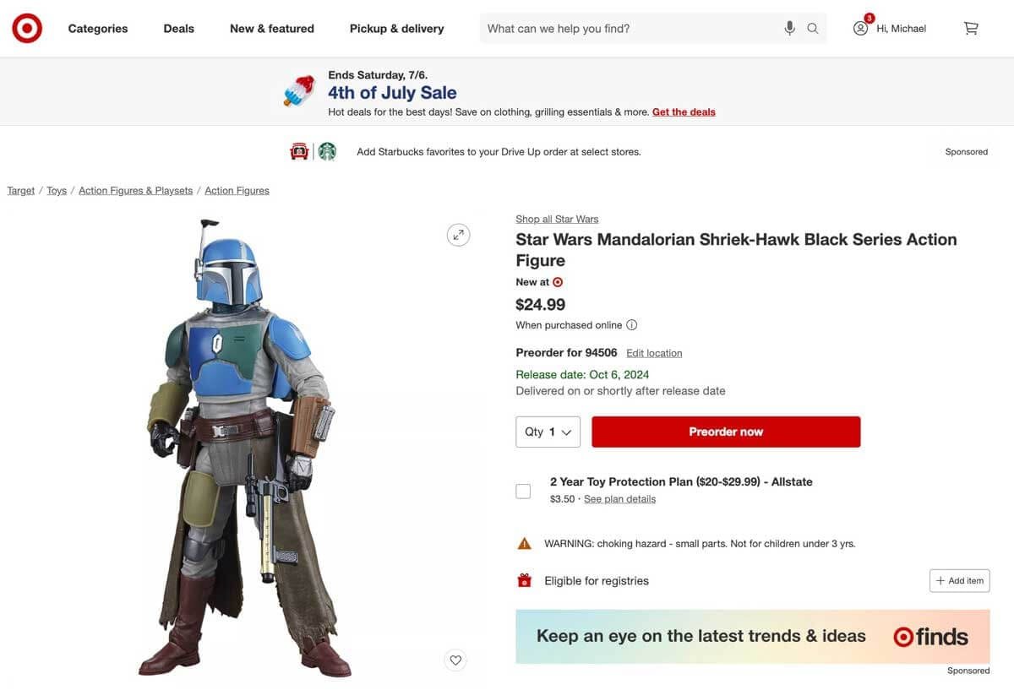Image resolution: width=1014 pixels, height=690 pixels.
Task: Click the 'Edit location' link
Action: 653,352
